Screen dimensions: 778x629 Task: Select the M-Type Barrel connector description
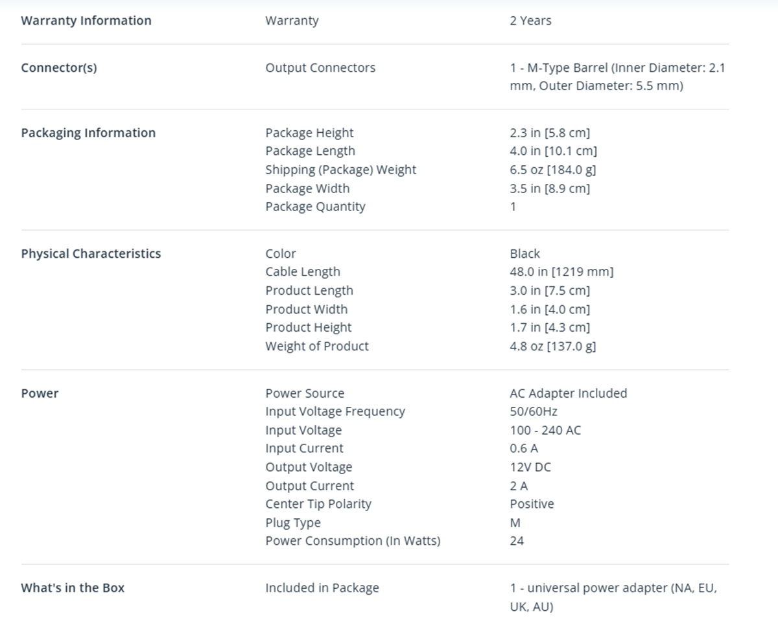(x=617, y=77)
